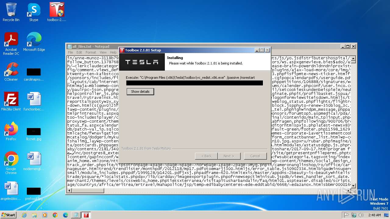Click the network tray icon
The height and width of the screenshot is (219, 390).
353,215
